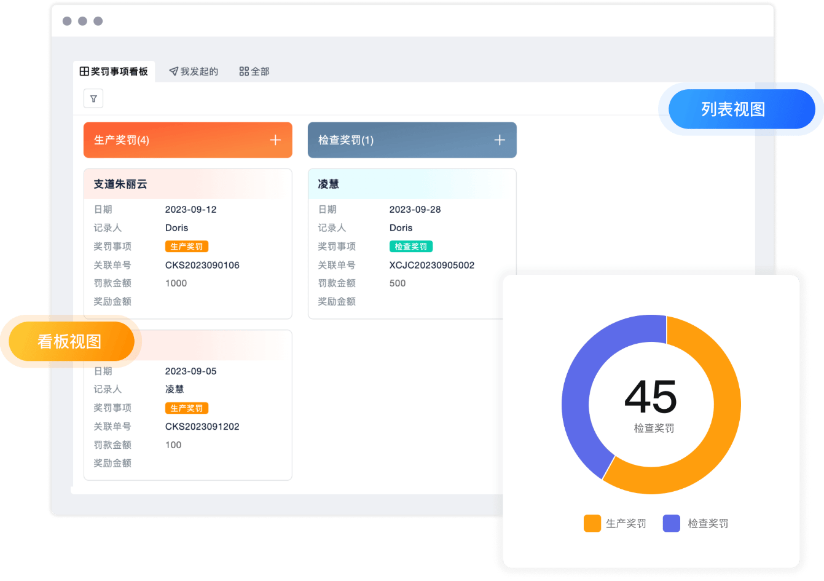Toggle 检查奖罚 purple legend swatch

click(x=672, y=523)
